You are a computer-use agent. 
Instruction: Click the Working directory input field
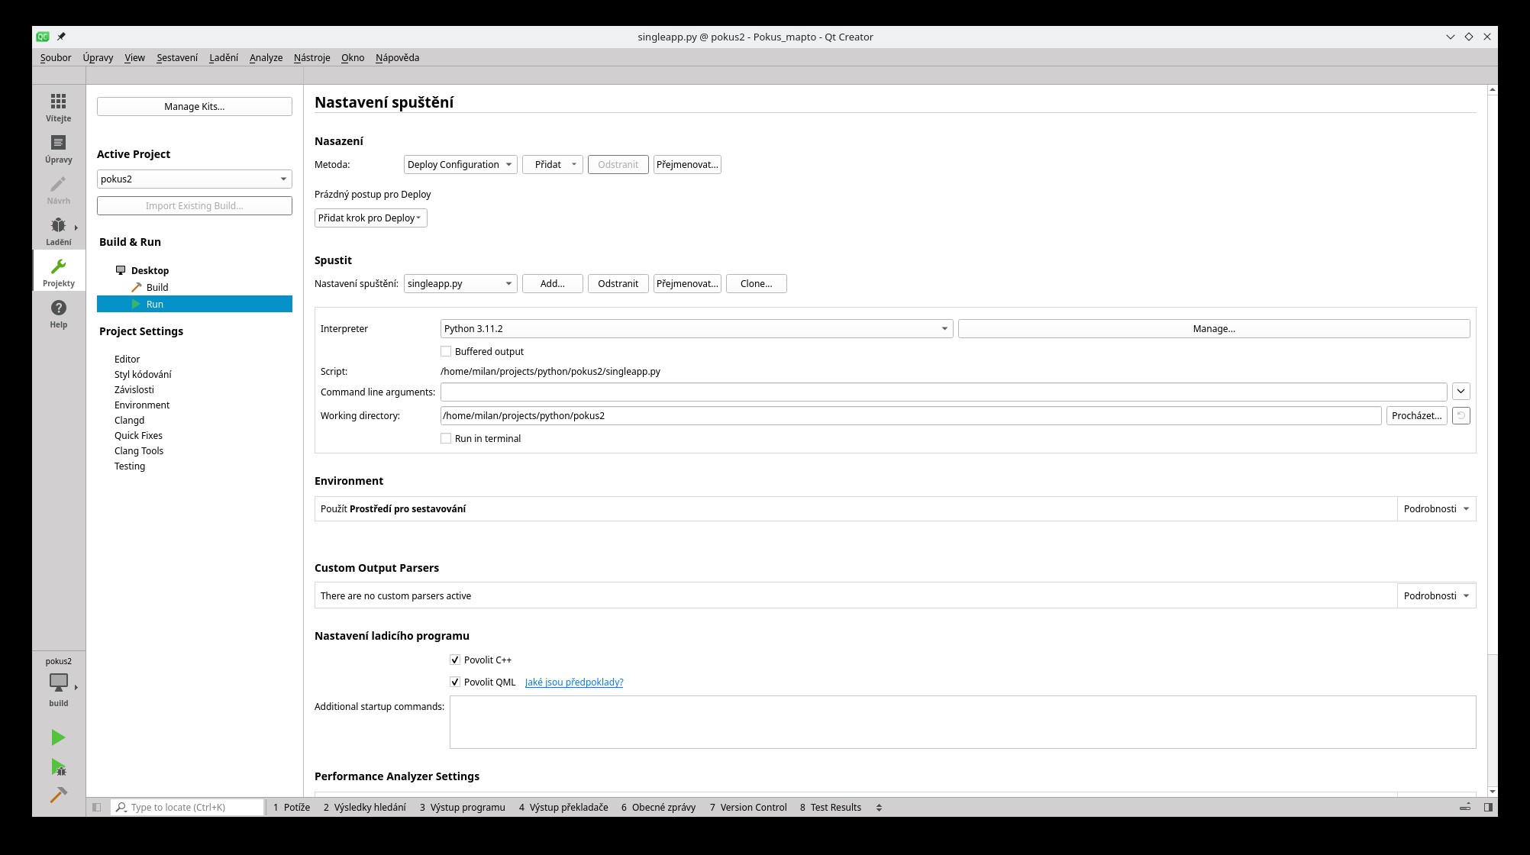[911, 415]
